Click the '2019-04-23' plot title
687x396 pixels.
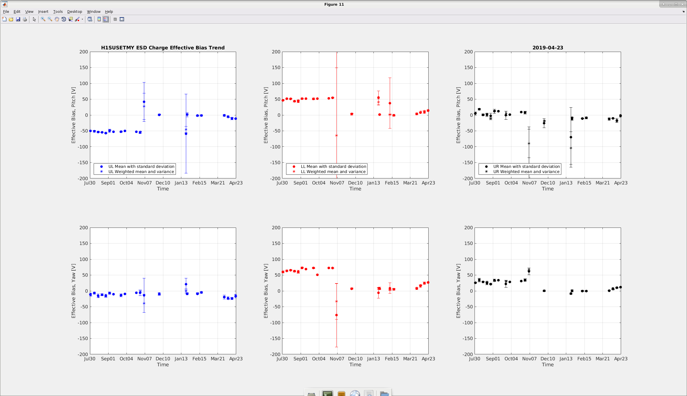[548, 48]
